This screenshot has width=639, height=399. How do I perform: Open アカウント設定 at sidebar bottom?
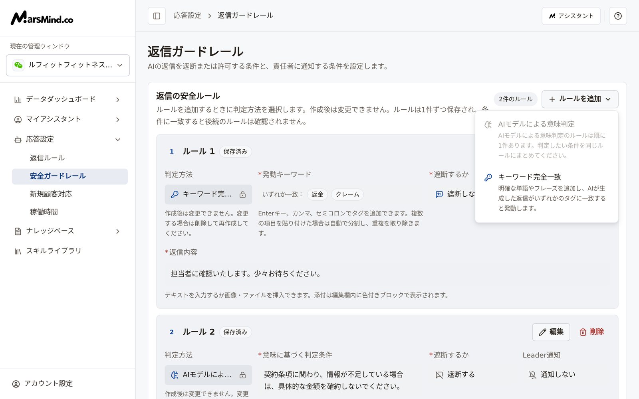coord(43,383)
